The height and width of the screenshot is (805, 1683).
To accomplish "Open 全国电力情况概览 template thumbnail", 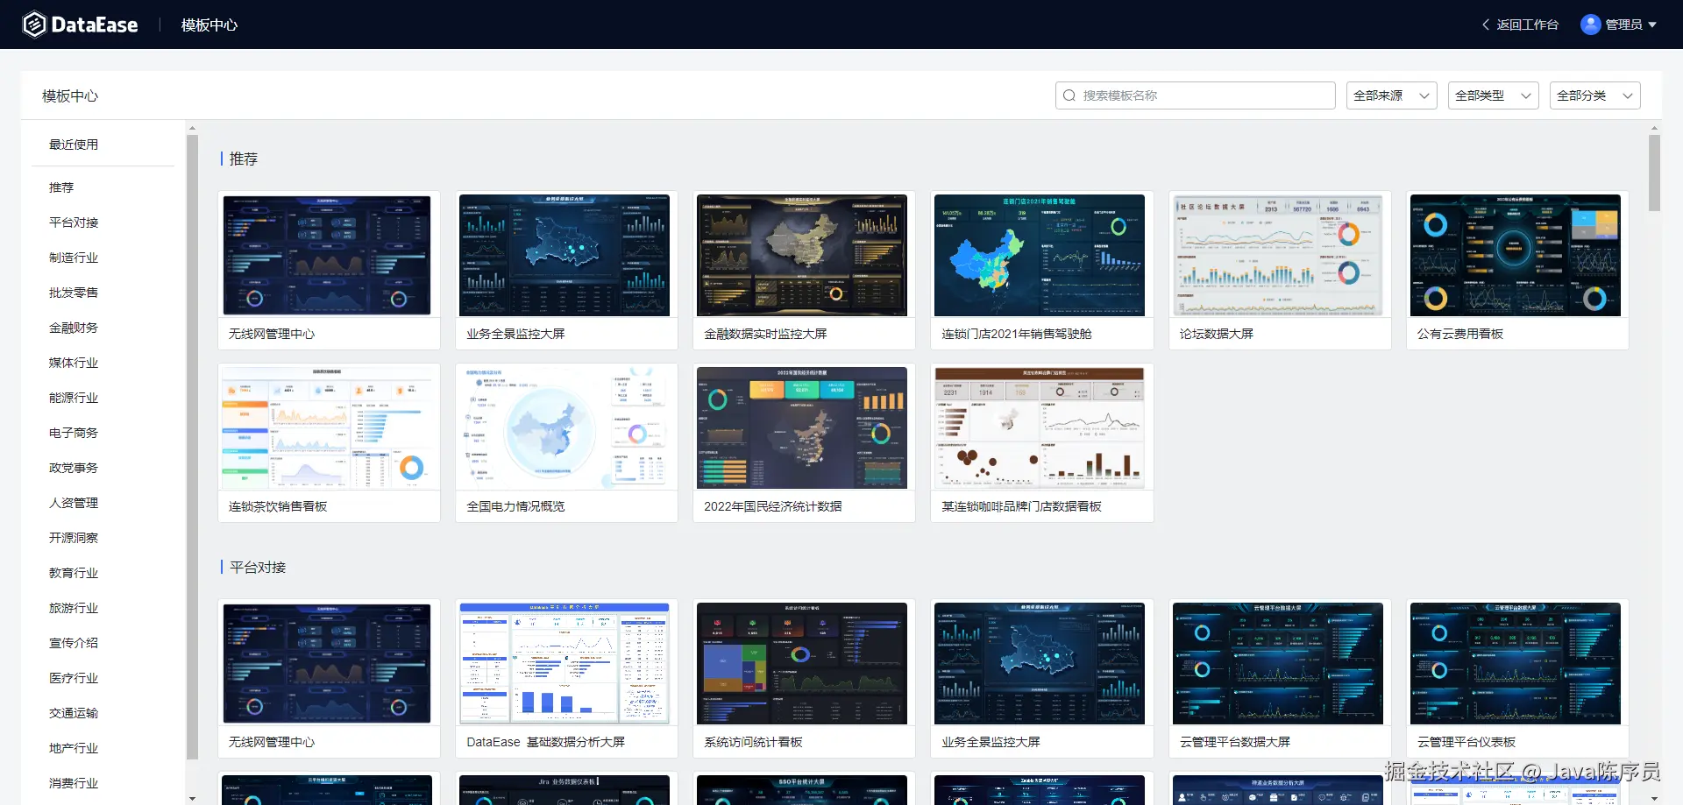I will [565, 427].
